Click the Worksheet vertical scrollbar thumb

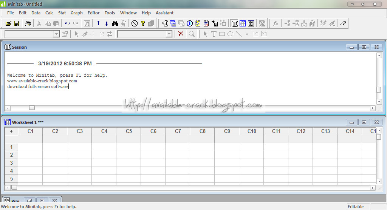pyautogui.click(x=379, y=137)
